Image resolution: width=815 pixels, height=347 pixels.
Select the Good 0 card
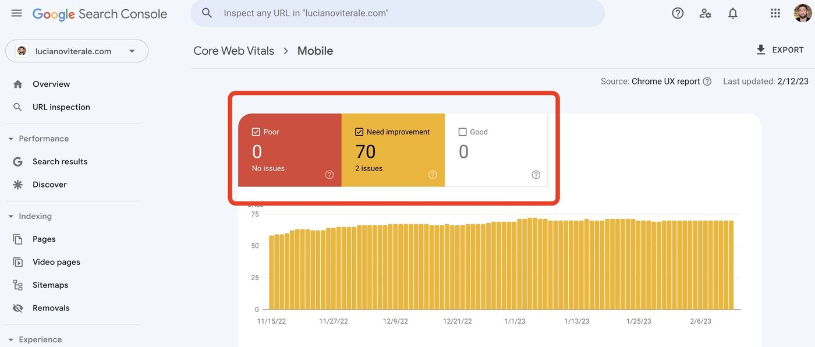[x=497, y=150]
